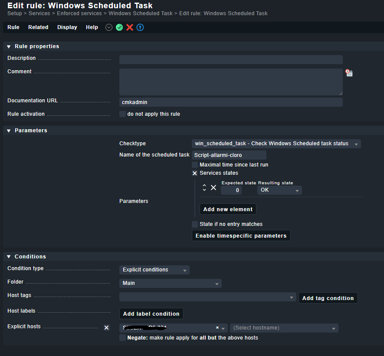Click the red X abort icon
384x356 pixels.
pos(130,27)
